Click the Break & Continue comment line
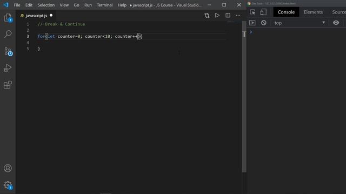Image resolution: width=346 pixels, height=194 pixels. (x=61, y=24)
